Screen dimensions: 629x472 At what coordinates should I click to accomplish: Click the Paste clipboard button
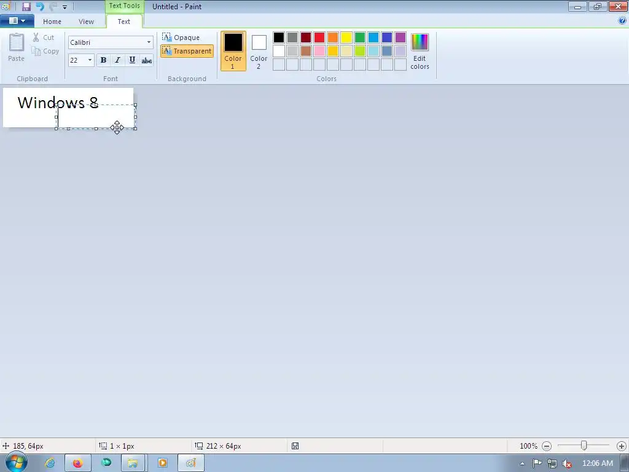pos(17,47)
